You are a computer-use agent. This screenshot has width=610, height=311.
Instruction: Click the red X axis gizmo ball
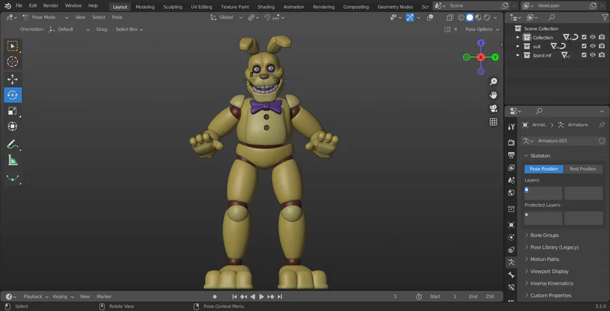(x=481, y=58)
